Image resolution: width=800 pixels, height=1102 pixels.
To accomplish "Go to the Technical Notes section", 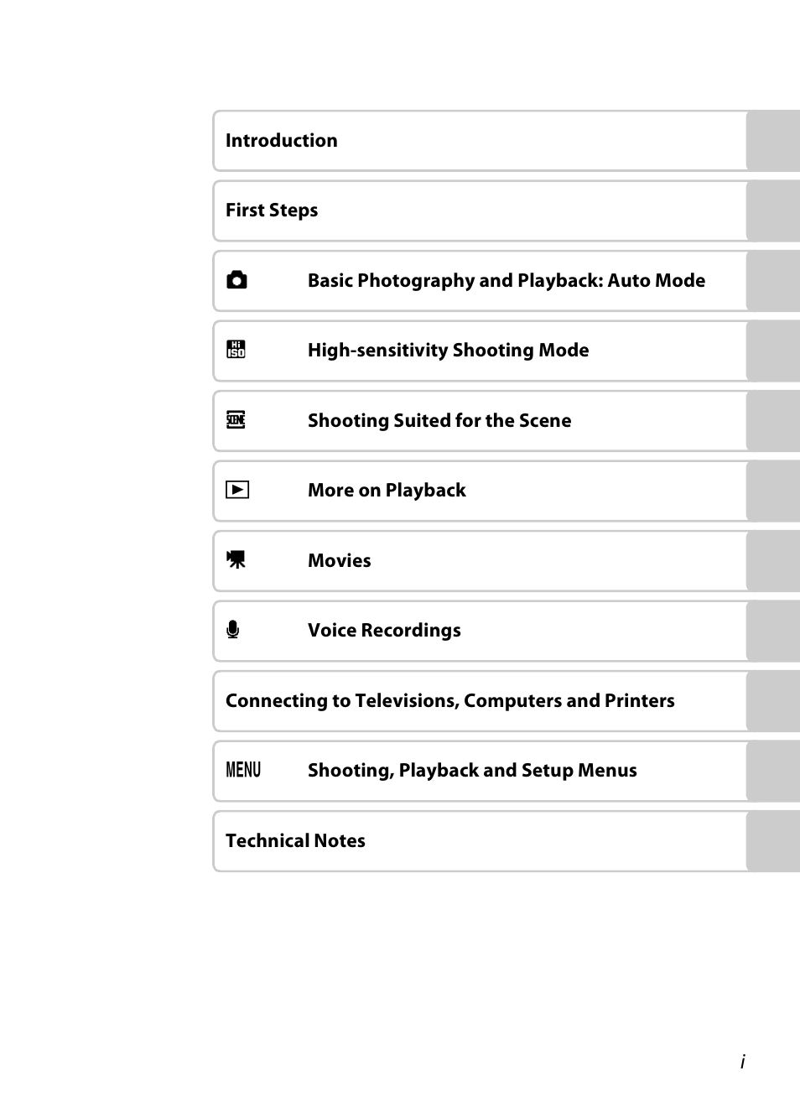I will point(295,841).
